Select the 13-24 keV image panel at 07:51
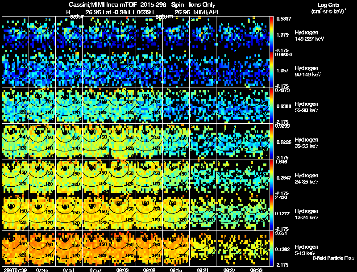Screen dimensions: 357x272 69,213
